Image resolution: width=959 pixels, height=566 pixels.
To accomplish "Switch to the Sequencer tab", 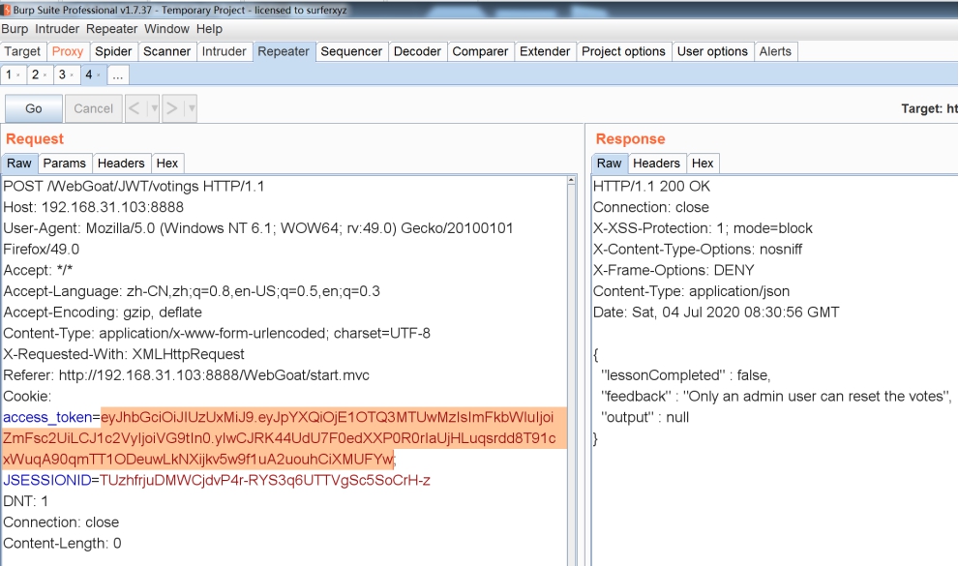I will pyautogui.click(x=351, y=51).
